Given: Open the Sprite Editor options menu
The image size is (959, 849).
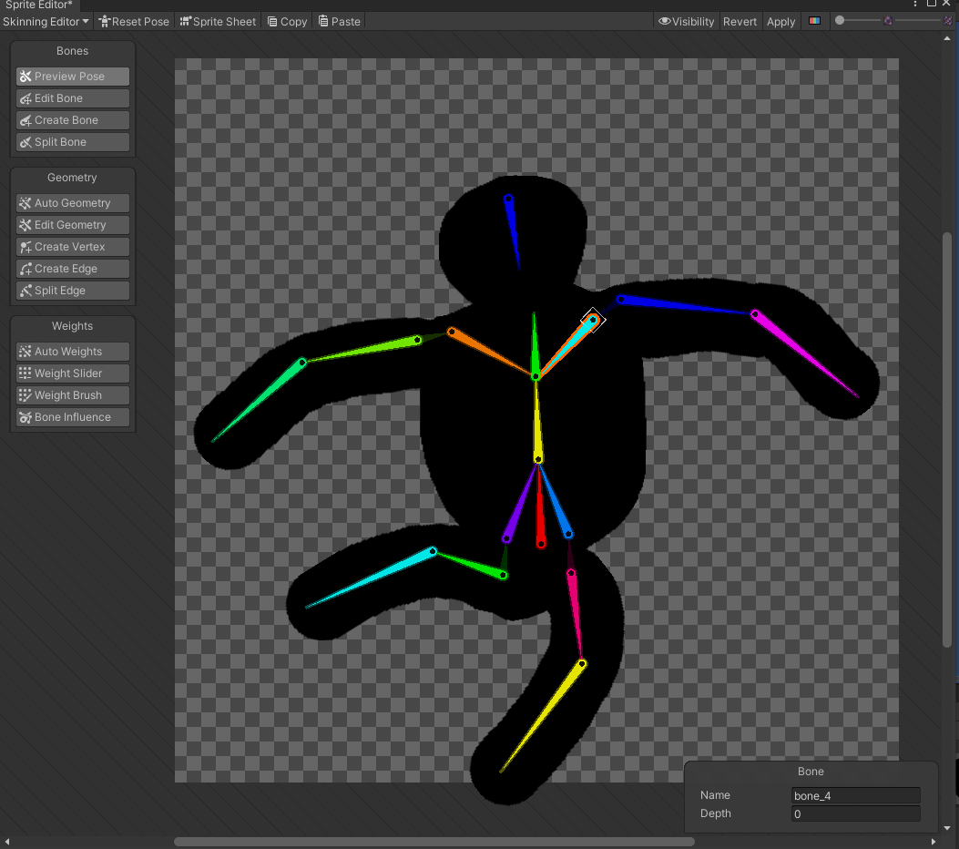Looking at the screenshot, I should coord(914,4).
